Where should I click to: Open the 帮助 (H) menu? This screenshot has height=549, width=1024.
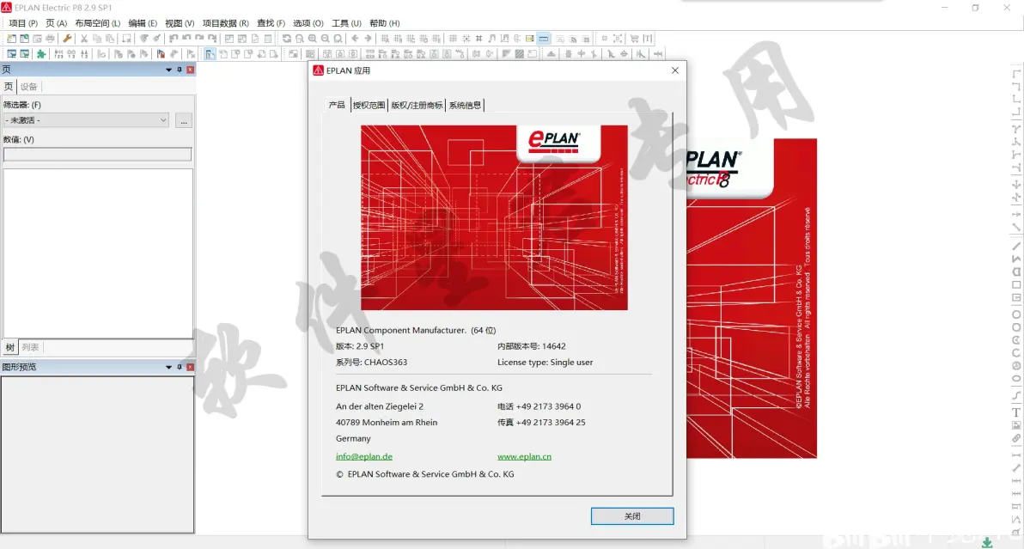385,23
